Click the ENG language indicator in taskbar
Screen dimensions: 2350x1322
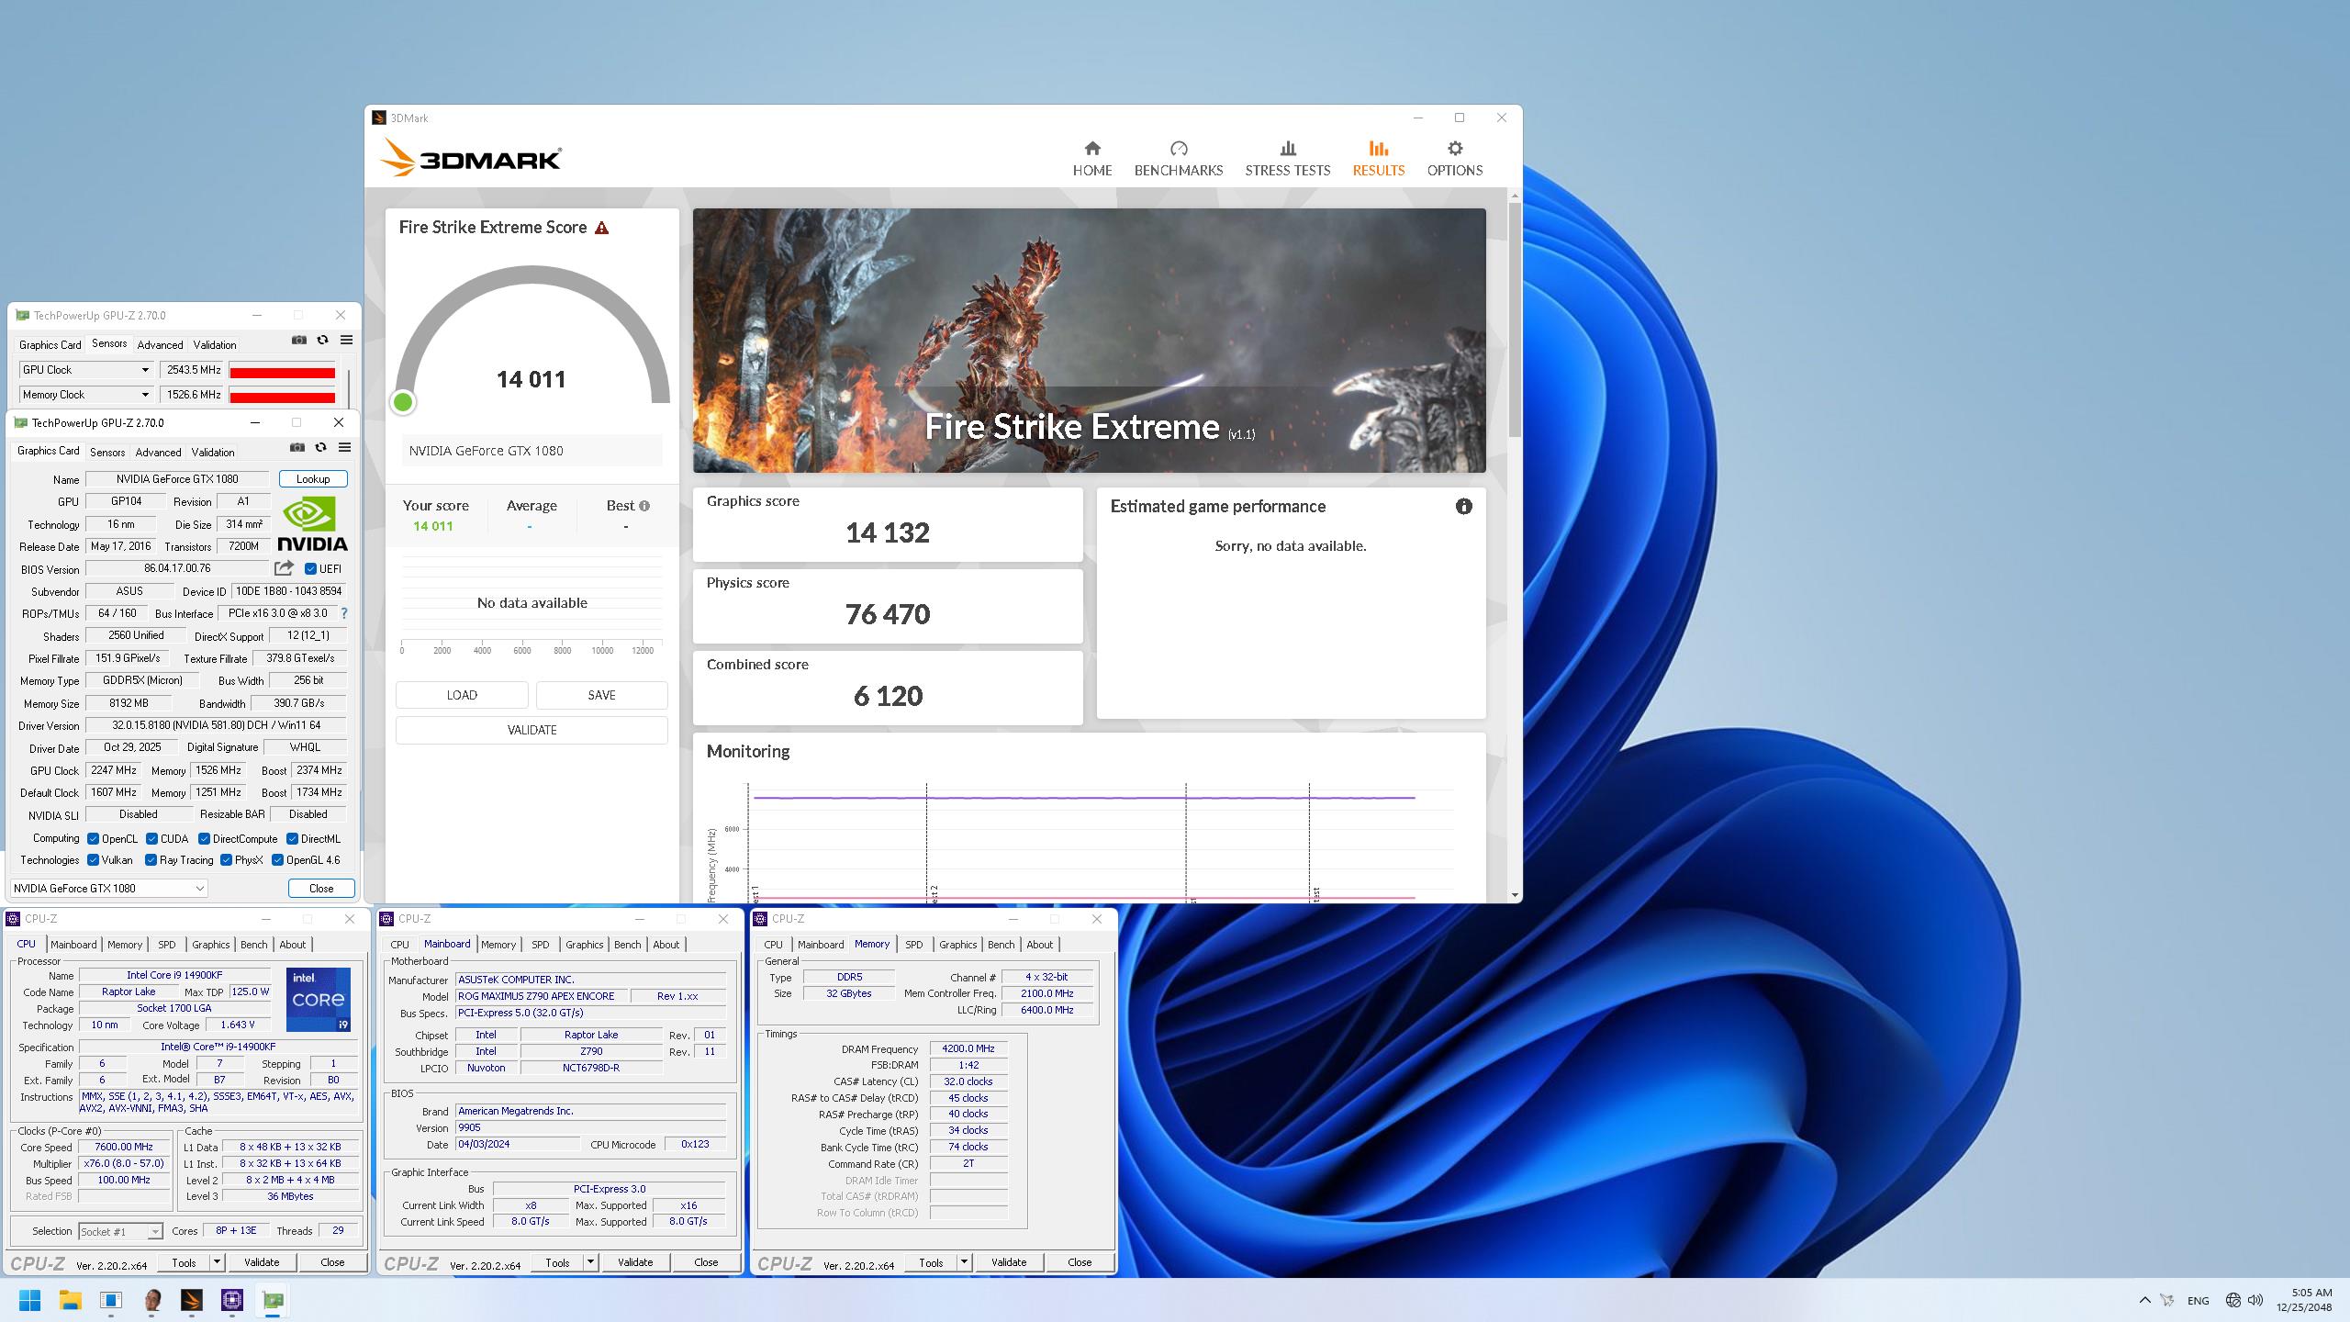click(2198, 1301)
